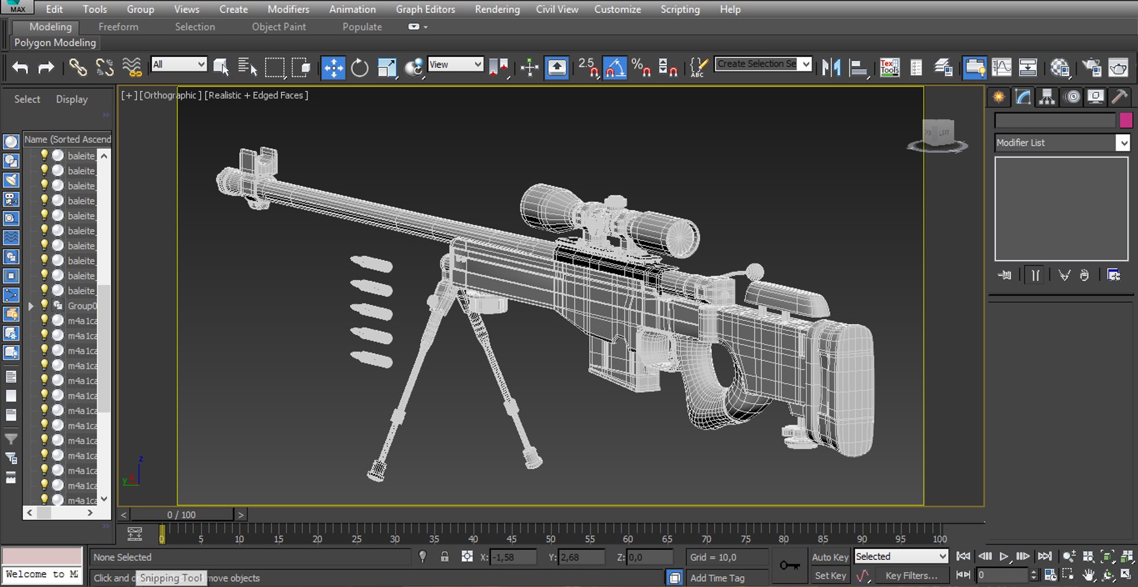Toggle the Angle Snap button
The height and width of the screenshot is (587, 1138).
point(615,68)
